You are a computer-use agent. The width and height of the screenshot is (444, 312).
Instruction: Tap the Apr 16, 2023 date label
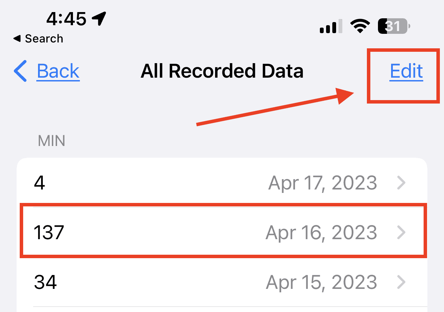(x=321, y=233)
